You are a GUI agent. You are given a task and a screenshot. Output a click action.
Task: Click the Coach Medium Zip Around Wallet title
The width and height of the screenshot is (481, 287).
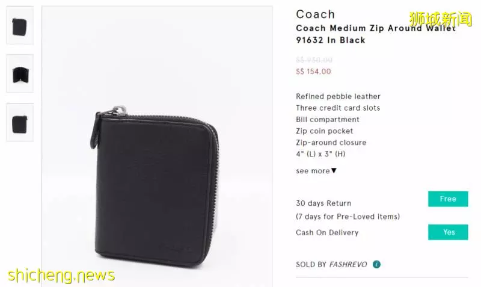click(375, 34)
